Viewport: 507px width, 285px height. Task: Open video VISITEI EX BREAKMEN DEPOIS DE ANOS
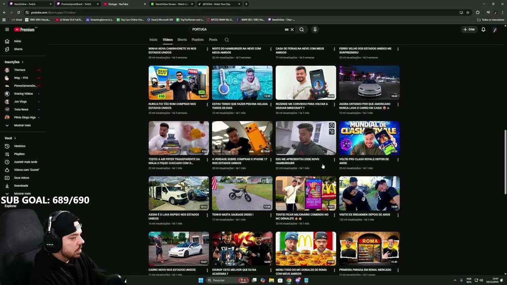point(364,215)
